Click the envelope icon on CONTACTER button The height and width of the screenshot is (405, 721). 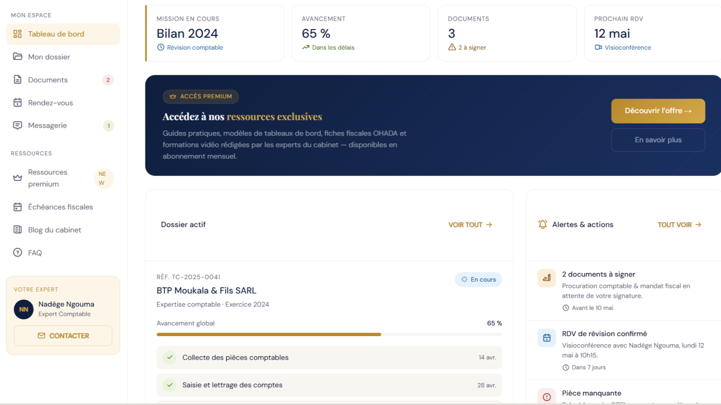click(41, 336)
